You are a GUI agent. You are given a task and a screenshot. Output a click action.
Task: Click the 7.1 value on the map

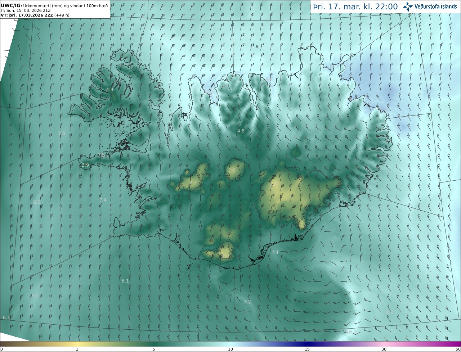(x=275, y=253)
